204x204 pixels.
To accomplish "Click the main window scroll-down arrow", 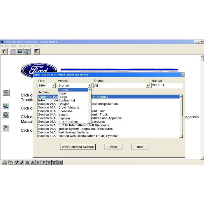I will [202, 158].
